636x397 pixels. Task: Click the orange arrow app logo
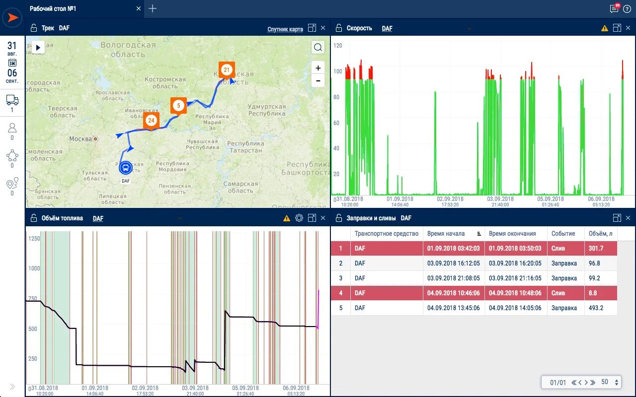pyautogui.click(x=12, y=18)
